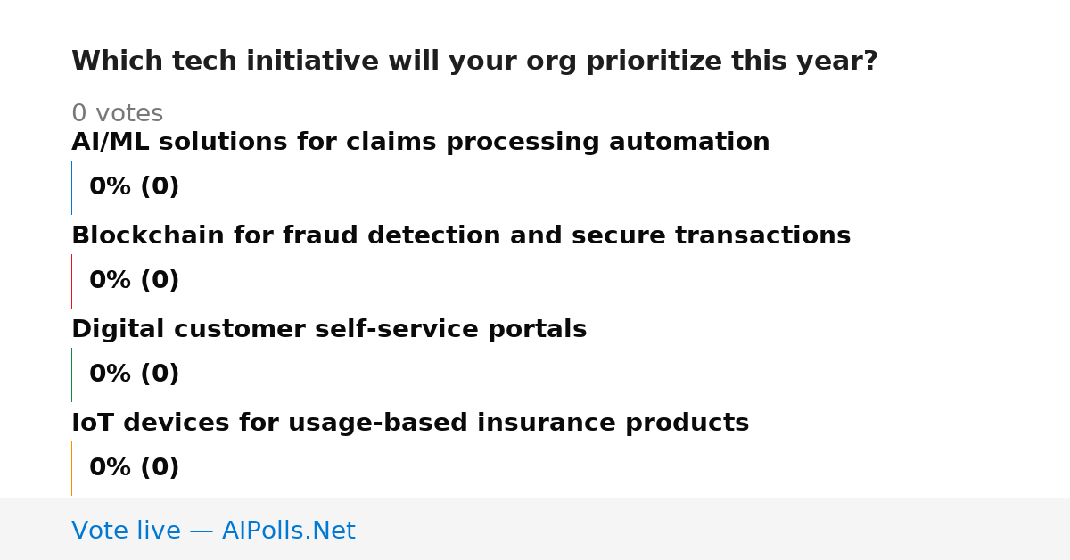Pick Digital customer self-service portals option
The image size is (1070, 560).
[x=329, y=330]
